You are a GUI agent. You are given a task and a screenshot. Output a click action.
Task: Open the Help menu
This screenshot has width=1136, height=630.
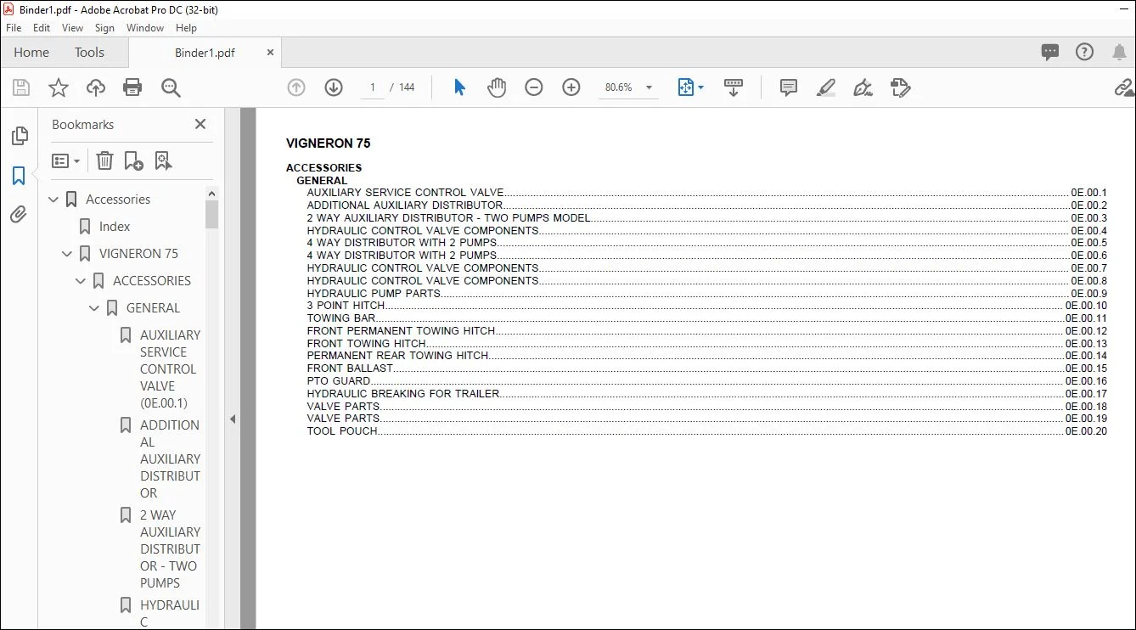click(x=186, y=28)
